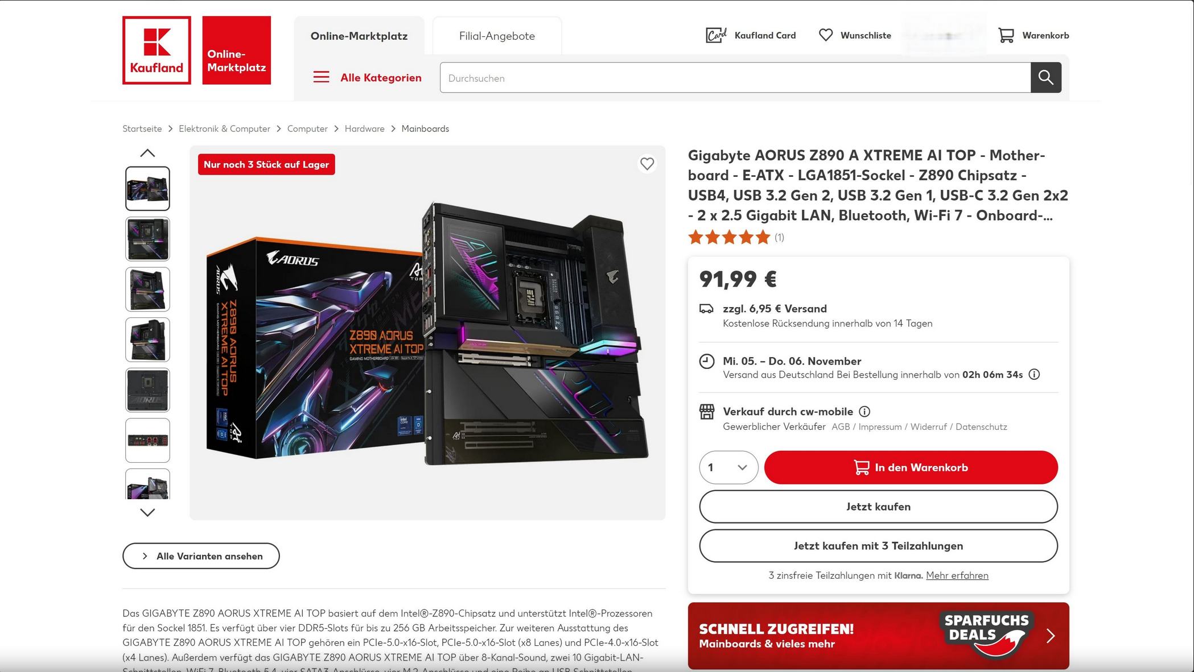Open seller info icon next to cw-mobile
Image resolution: width=1194 pixels, height=672 pixels.
[864, 411]
